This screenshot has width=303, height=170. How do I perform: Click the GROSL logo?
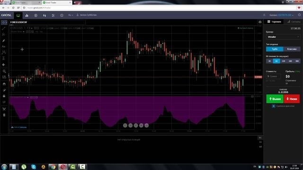(6, 15)
